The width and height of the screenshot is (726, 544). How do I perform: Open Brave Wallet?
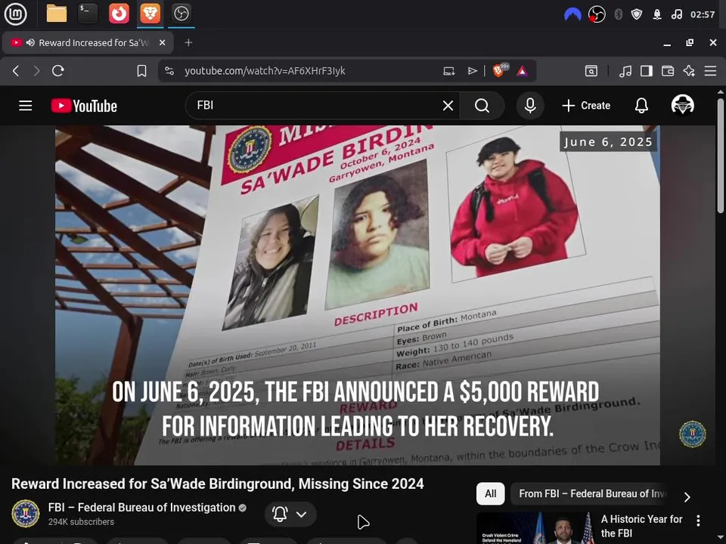[668, 71]
